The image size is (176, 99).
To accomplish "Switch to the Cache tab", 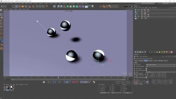I will tap(166, 61).
